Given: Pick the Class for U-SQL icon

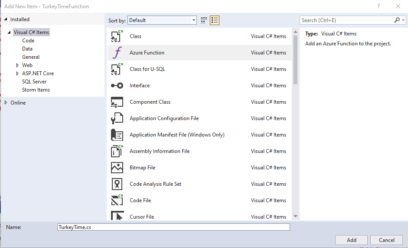Looking at the screenshot, I should [x=117, y=69].
